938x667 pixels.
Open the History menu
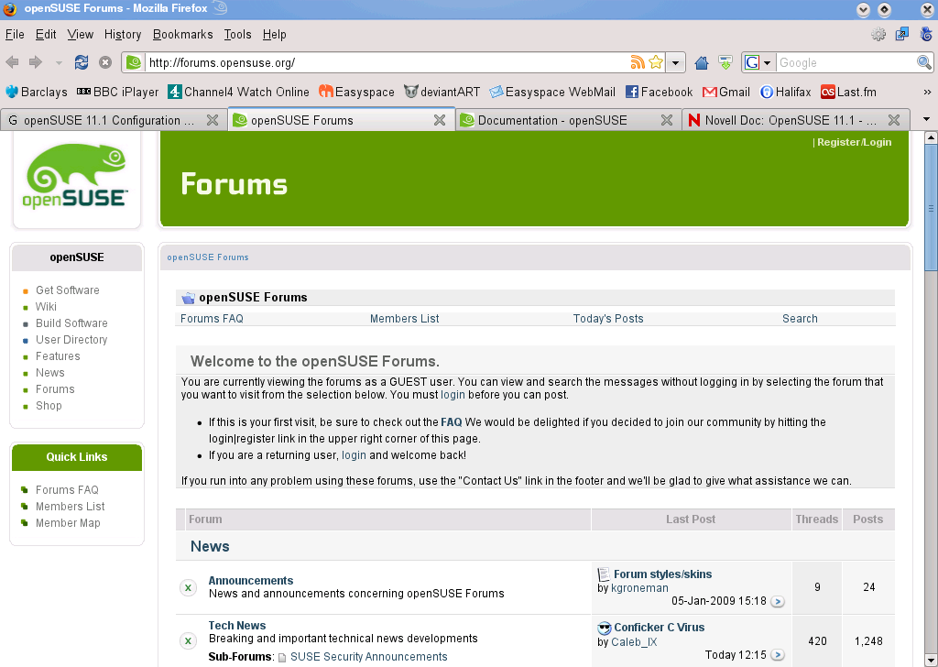[123, 34]
